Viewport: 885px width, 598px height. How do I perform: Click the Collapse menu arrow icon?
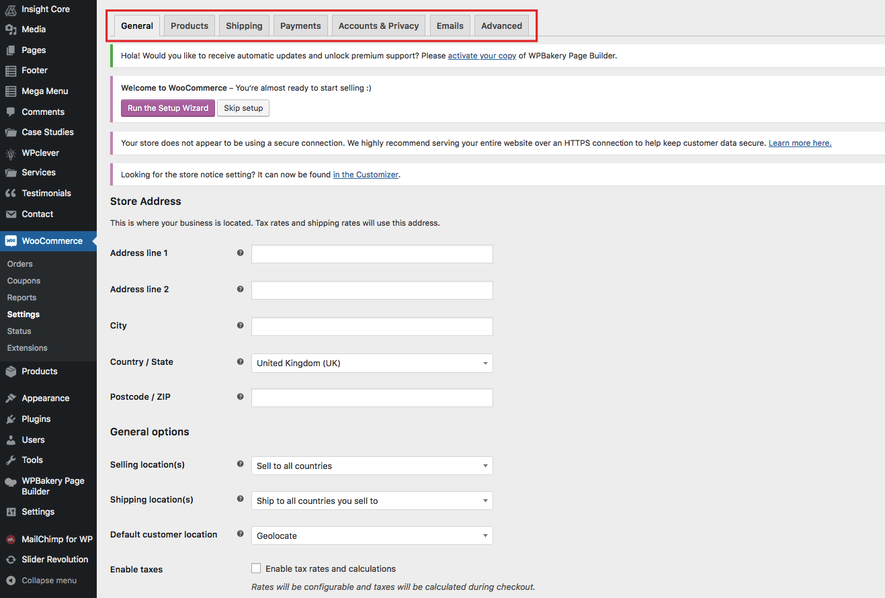click(11, 581)
